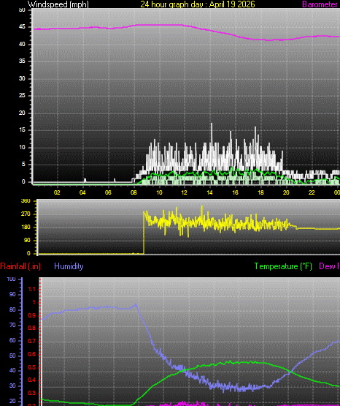The width and height of the screenshot is (340, 406).
Task: Click the rainfall axis value 0.6
Action: tap(32, 354)
